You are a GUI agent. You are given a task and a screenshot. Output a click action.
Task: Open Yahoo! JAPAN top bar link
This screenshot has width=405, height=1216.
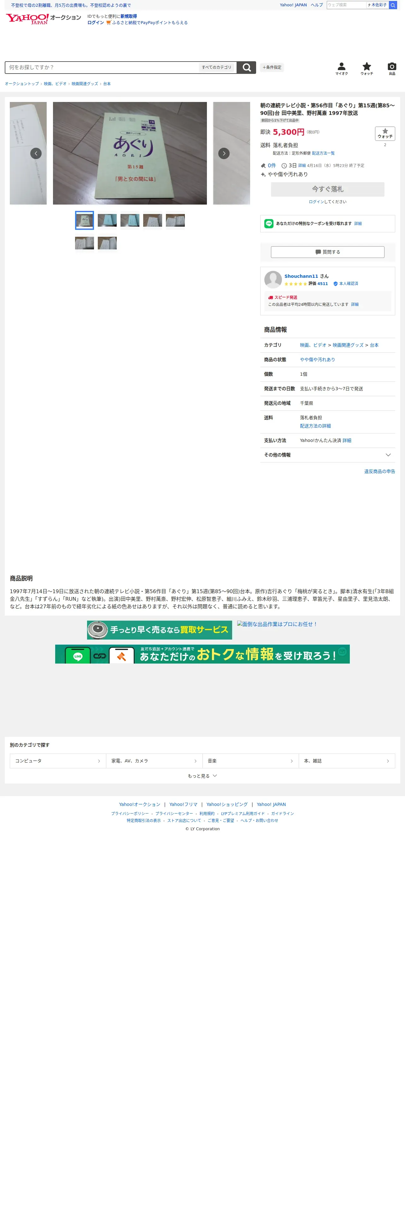[293, 5]
